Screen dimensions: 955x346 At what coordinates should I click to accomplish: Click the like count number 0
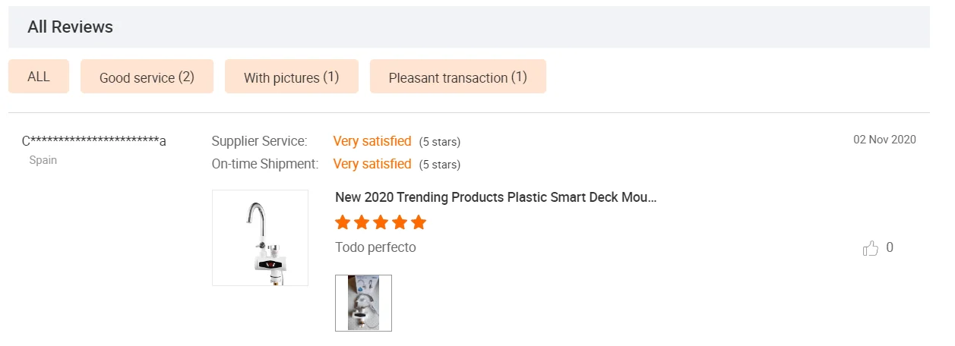click(890, 247)
